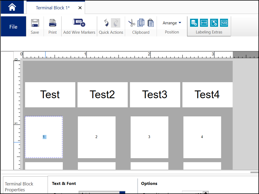Screen dimensions: 259x194
Task: Click the 123 icon in Labeling Extras
Action: (224, 23)
